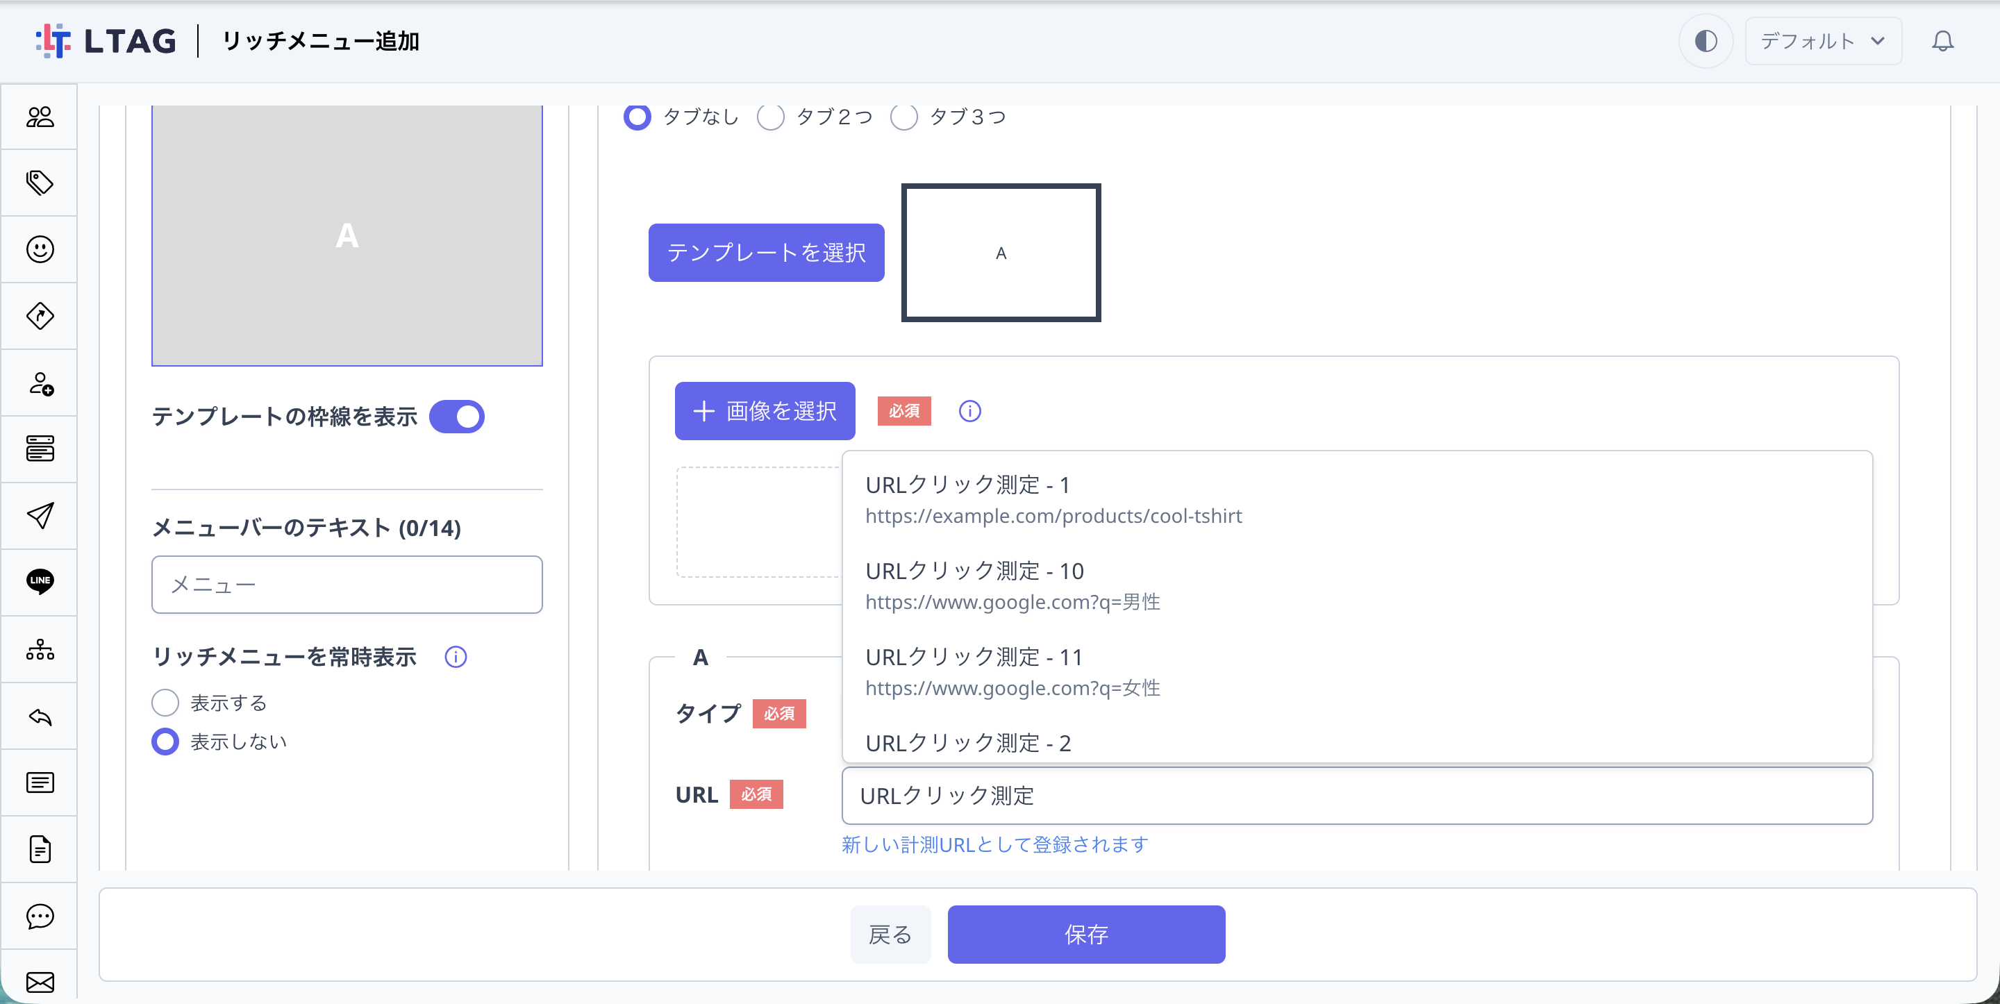This screenshot has height=1004, width=2000.
Task: Open the document page icon in sidebar
Action: 40,848
